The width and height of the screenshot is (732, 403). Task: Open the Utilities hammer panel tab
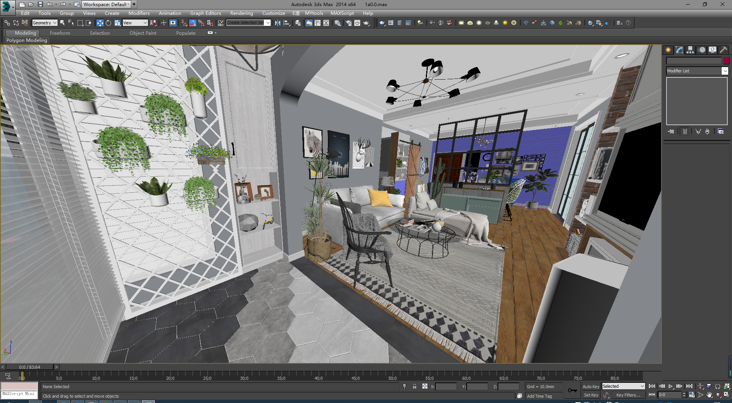click(x=723, y=50)
